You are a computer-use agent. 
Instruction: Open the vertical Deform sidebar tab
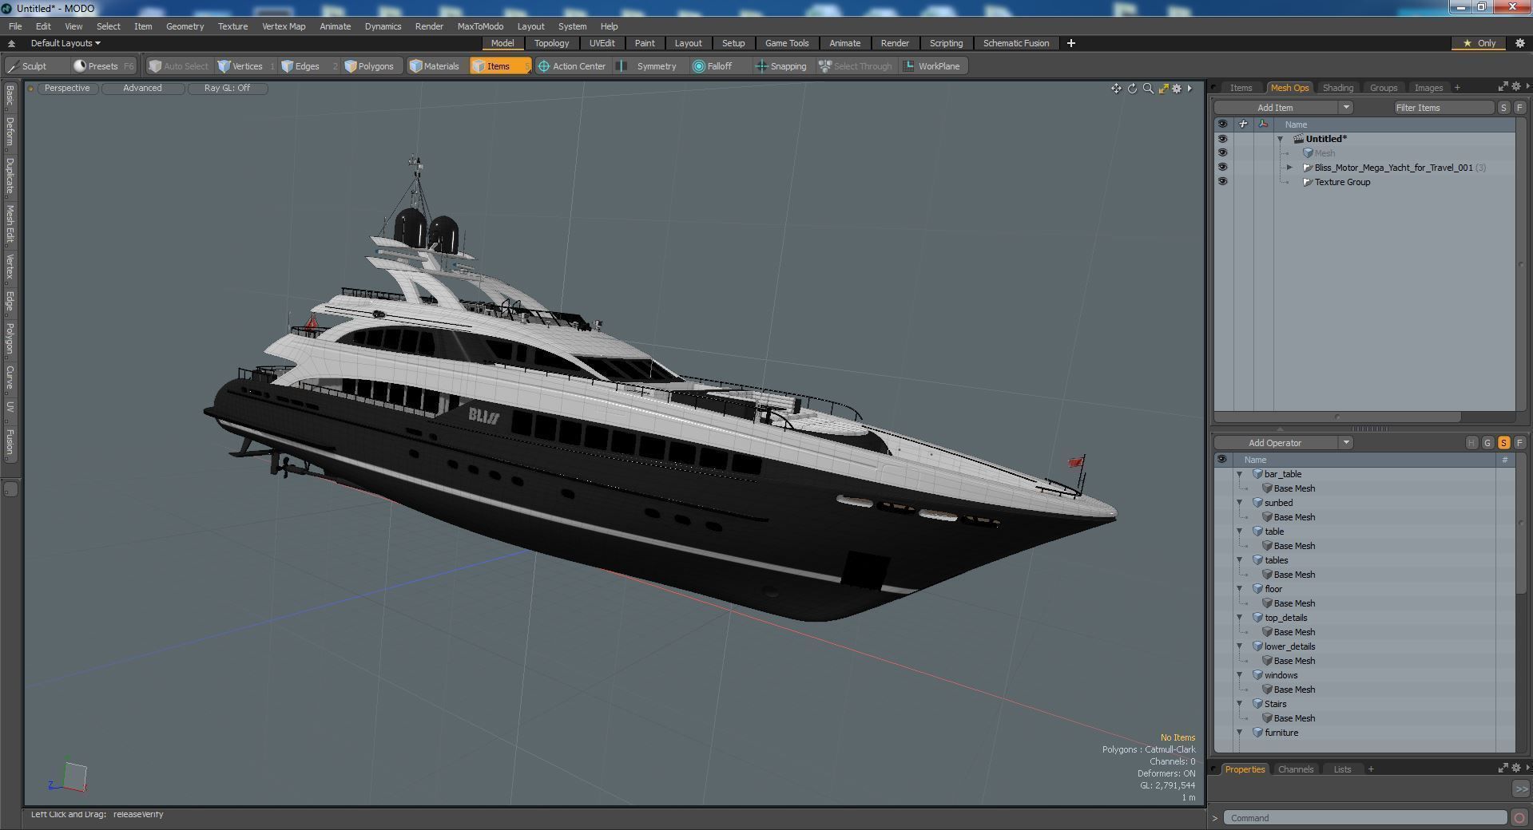(10, 132)
